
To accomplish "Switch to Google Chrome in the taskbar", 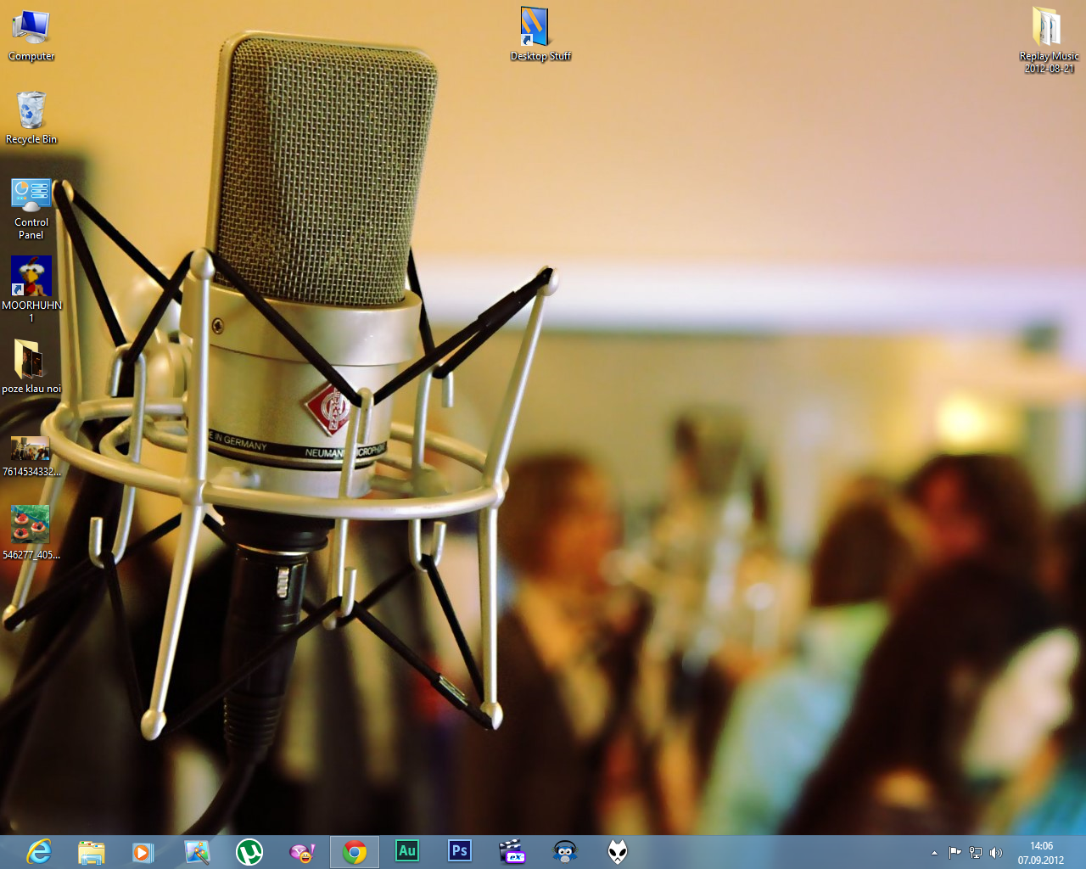I will pos(355,851).
